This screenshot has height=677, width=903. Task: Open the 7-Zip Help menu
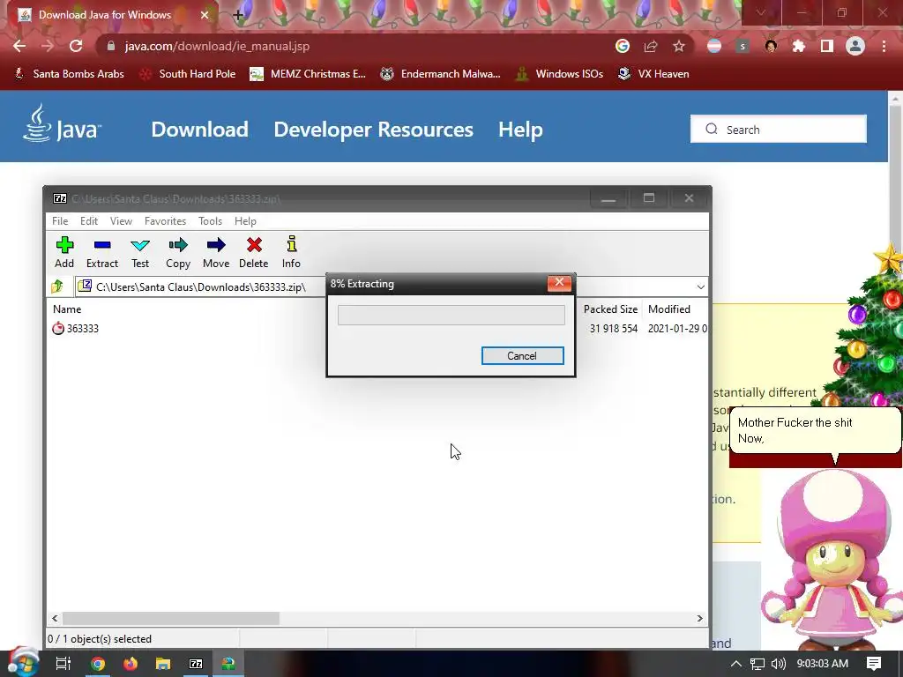pyautogui.click(x=245, y=221)
